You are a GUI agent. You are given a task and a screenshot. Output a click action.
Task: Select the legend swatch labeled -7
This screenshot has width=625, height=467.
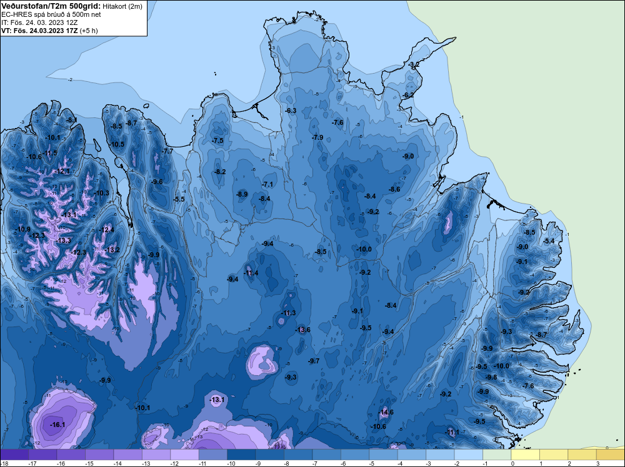pyautogui.click(x=326, y=455)
